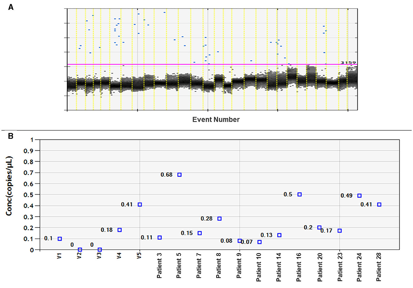Pick the V5 data point marker
The height and width of the screenshot is (288, 413).
[x=140, y=205]
